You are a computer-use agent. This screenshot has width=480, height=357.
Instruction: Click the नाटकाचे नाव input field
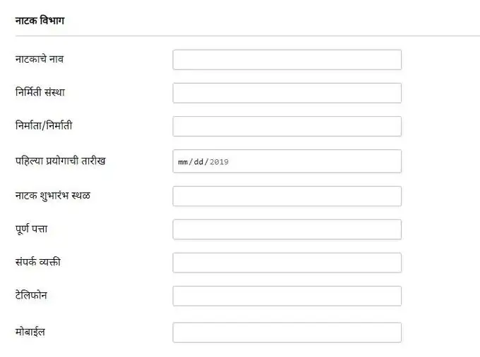pos(287,60)
